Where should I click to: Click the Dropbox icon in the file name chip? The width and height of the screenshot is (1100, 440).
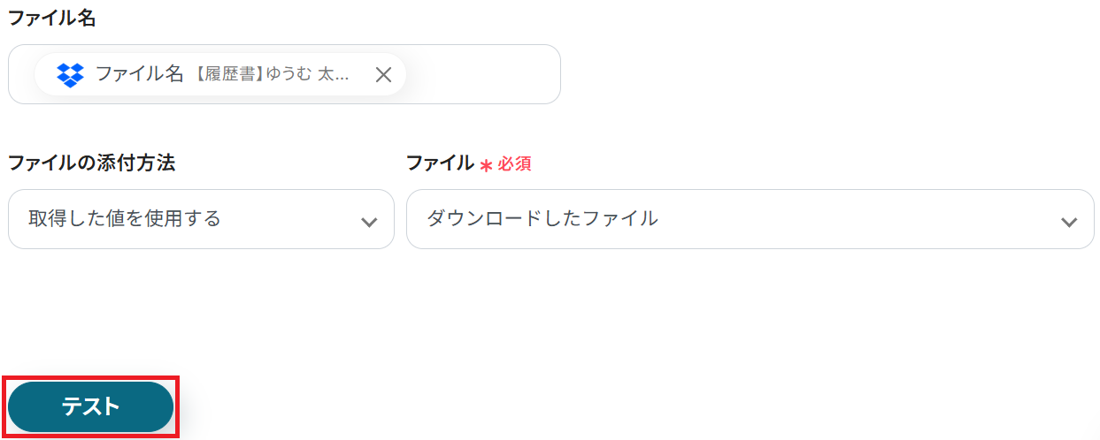coord(70,75)
